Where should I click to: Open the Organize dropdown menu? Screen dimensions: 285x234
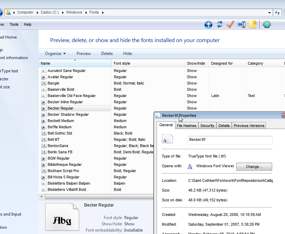click(55, 54)
